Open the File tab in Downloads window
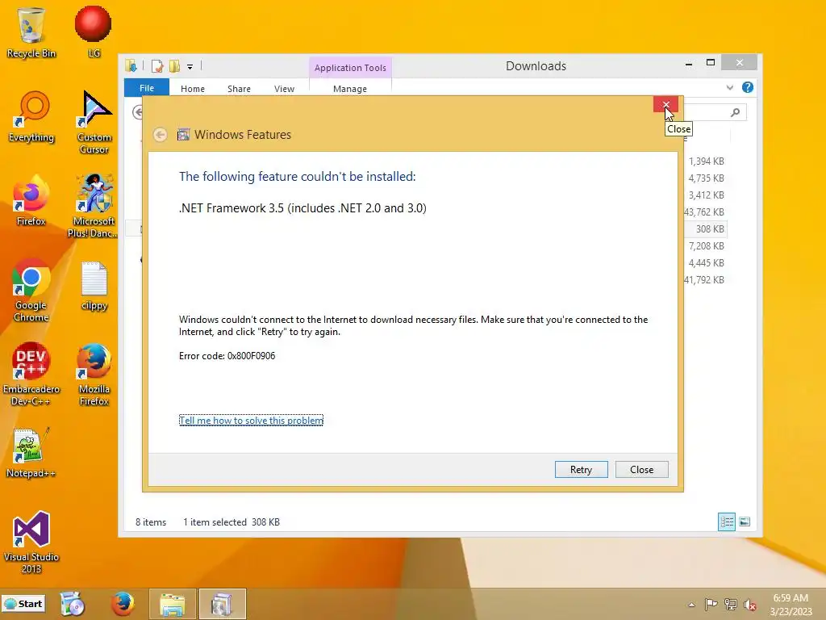Screen dimensions: 826x620 [147, 88]
